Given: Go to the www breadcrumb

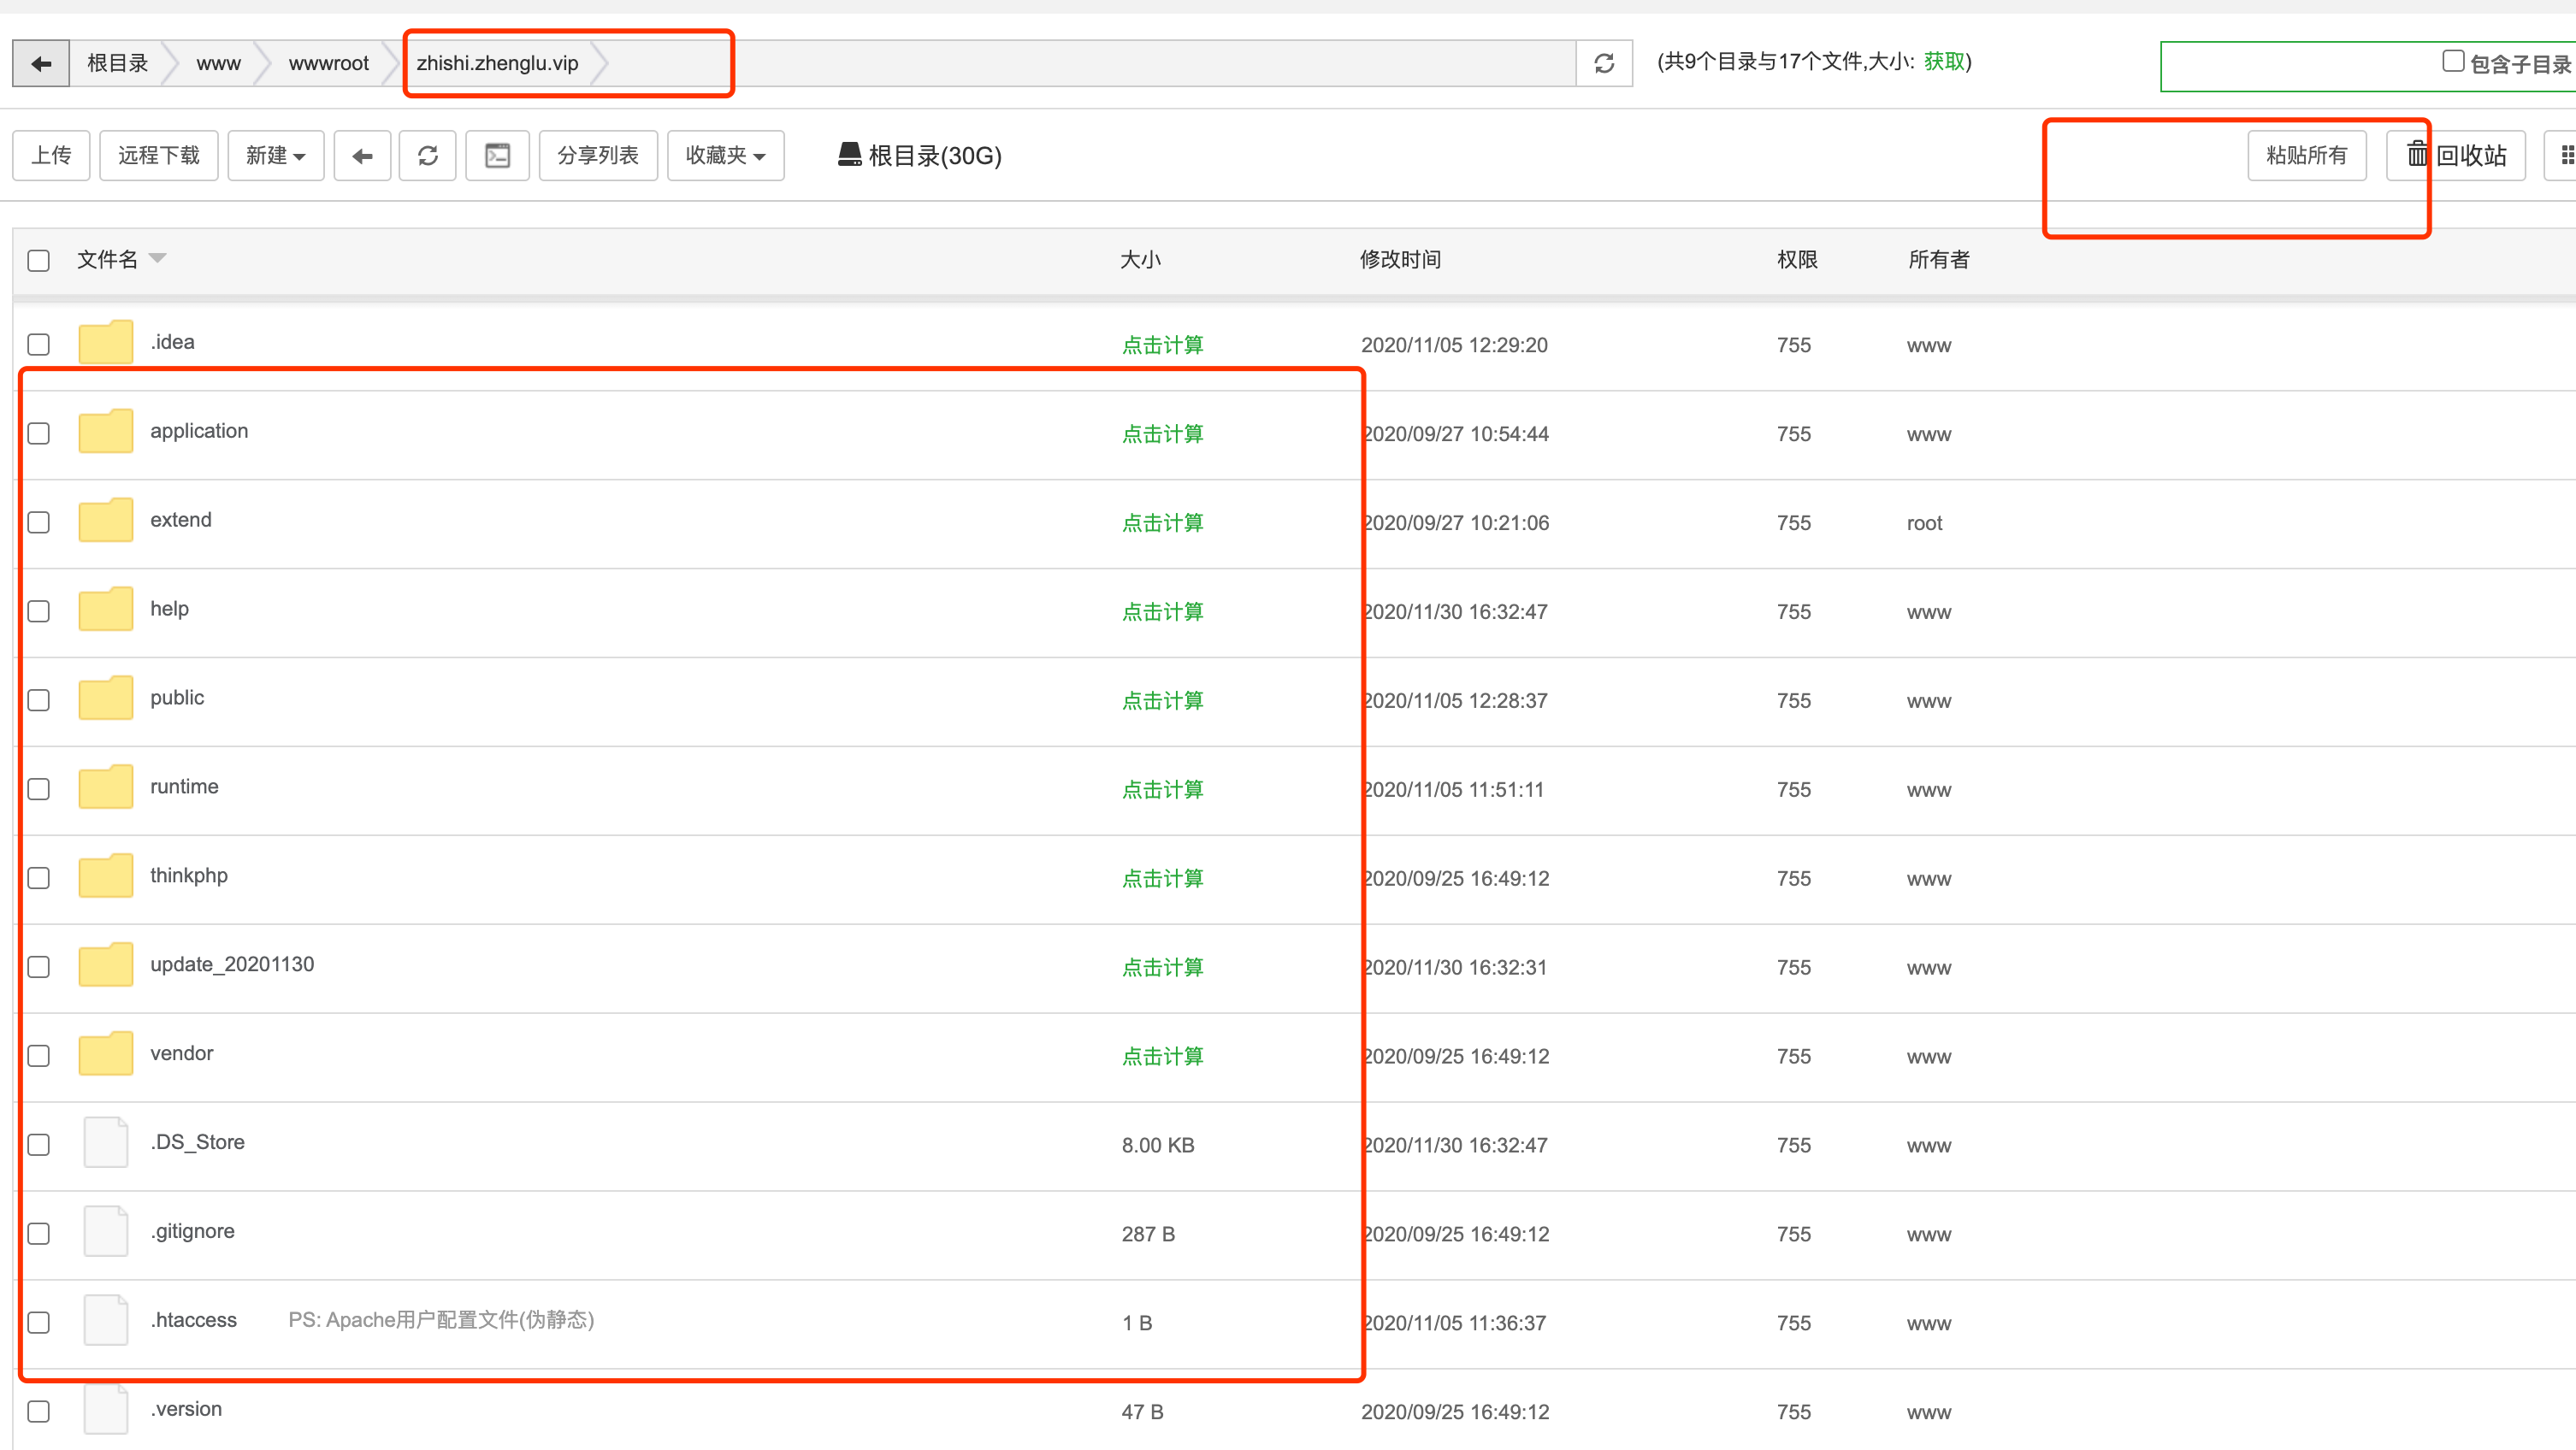Looking at the screenshot, I should click(218, 63).
